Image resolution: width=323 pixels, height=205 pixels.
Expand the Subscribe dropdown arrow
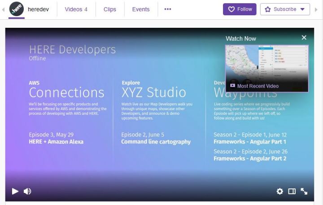302,9
